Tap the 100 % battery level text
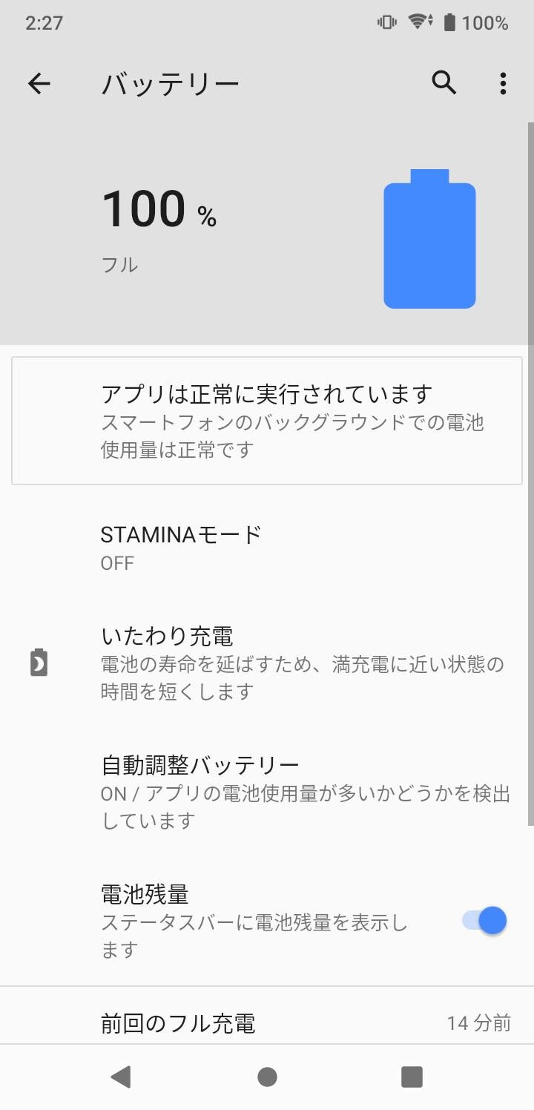The height and width of the screenshot is (1110, 534). click(x=159, y=209)
